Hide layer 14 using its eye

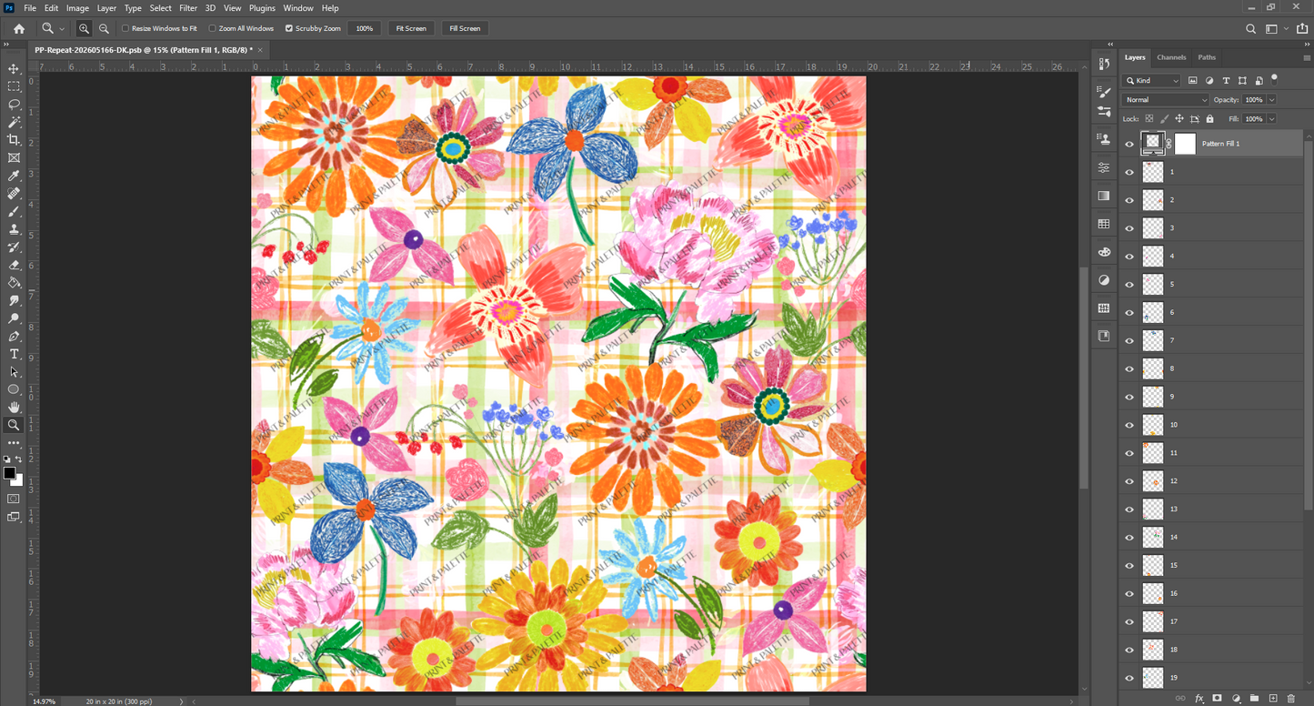1129,538
